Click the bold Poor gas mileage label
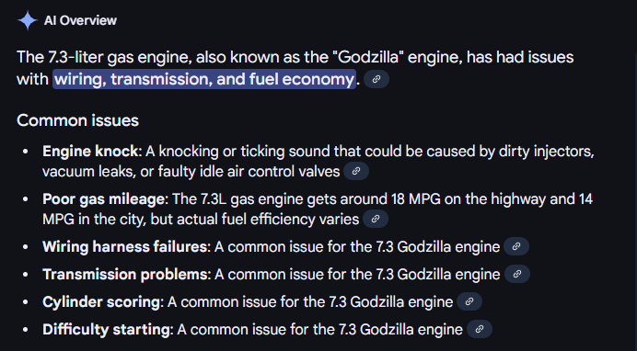This screenshot has height=351, width=637. pyautogui.click(x=104, y=199)
